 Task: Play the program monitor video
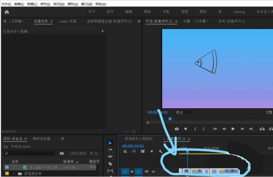click(233, 129)
